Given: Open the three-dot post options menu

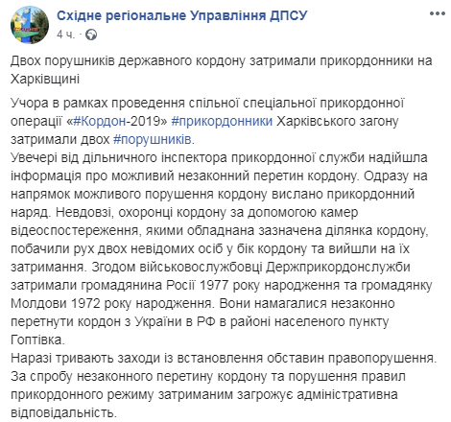Looking at the screenshot, I should (x=438, y=13).
